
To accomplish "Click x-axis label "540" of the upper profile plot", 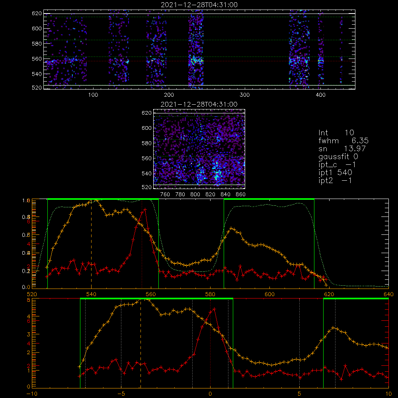I will 92,295.
